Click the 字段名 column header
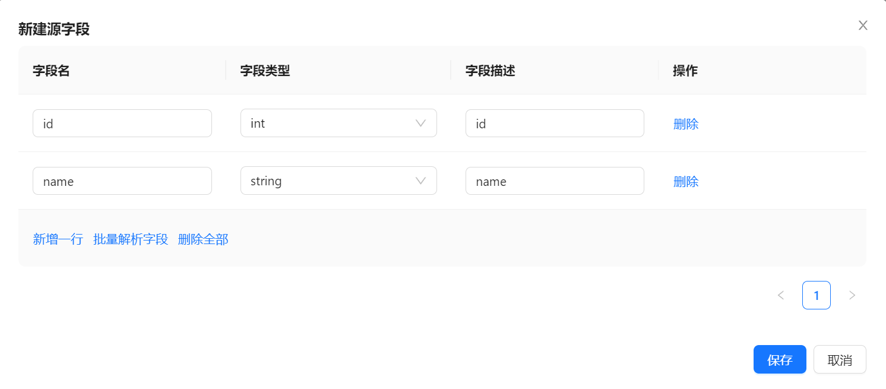The width and height of the screenshot is (886, 389). (x=51, y=71)
